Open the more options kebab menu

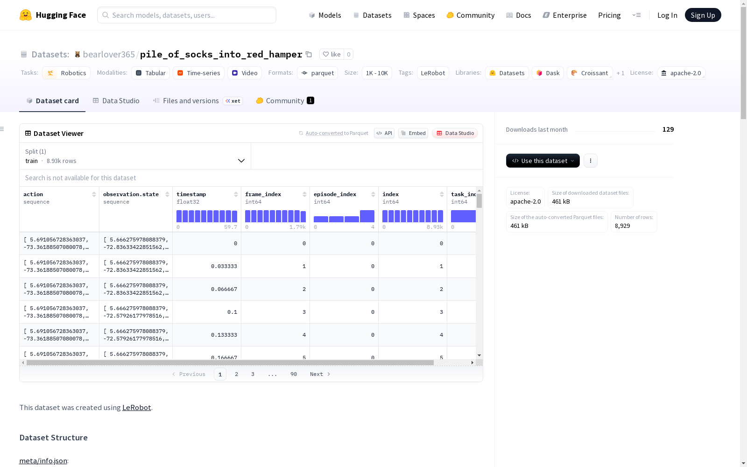(x=591, y=161)
